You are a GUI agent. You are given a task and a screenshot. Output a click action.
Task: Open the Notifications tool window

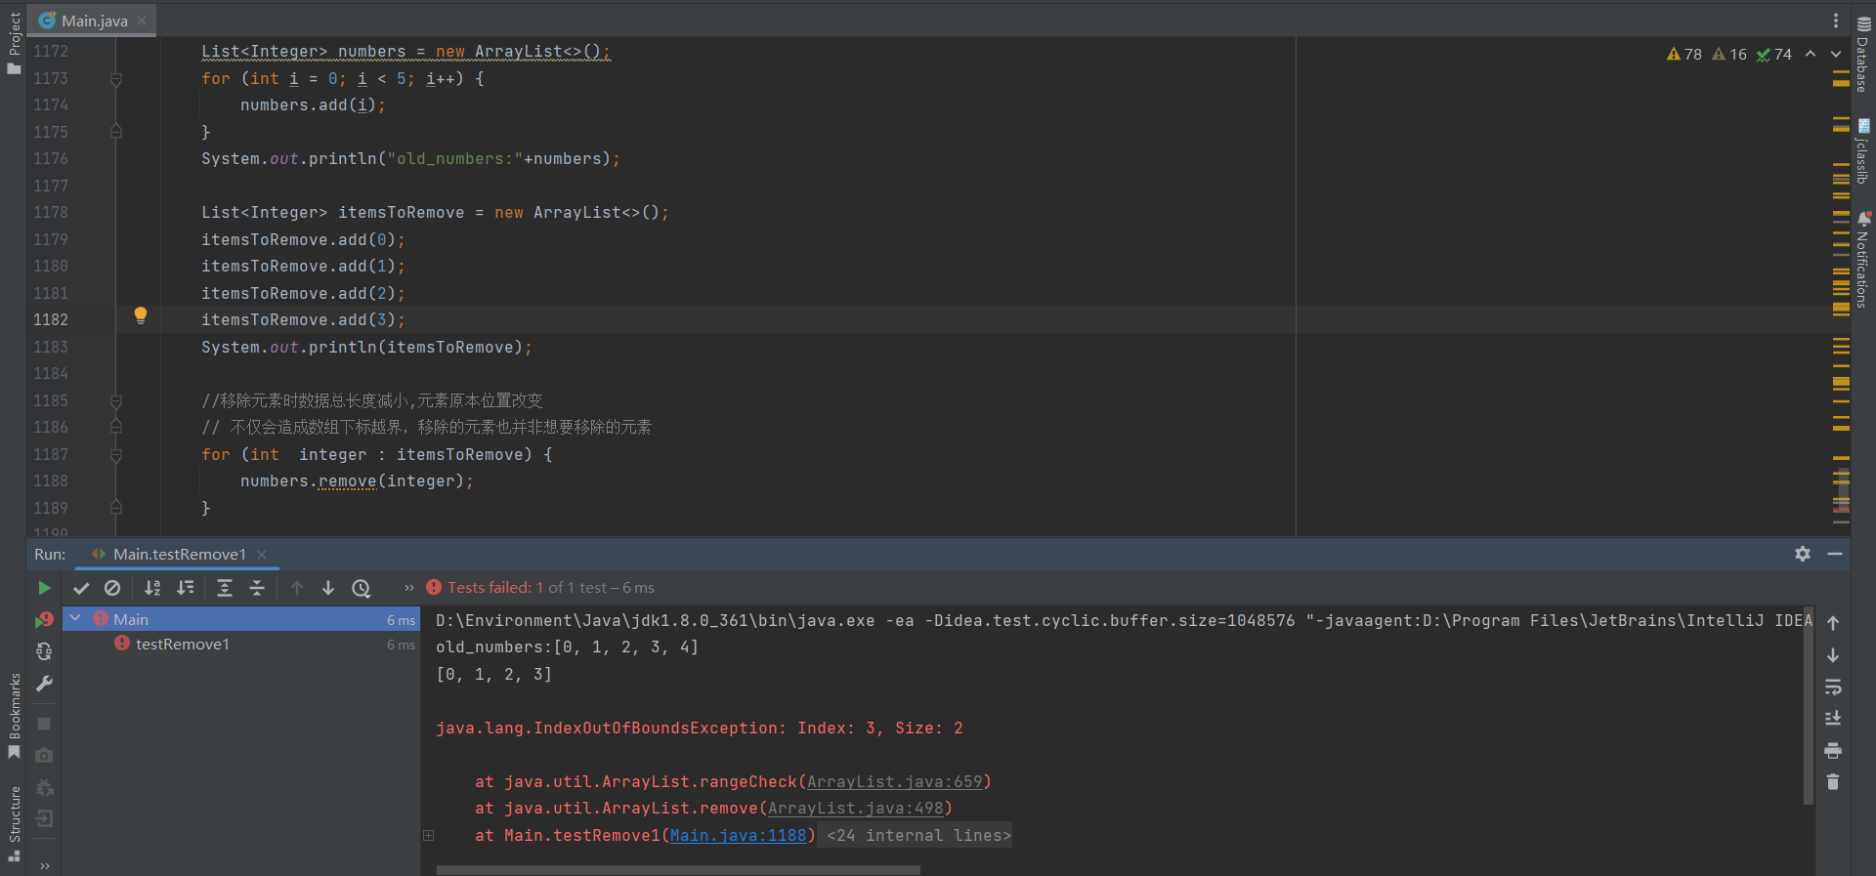click(1863, 260)
